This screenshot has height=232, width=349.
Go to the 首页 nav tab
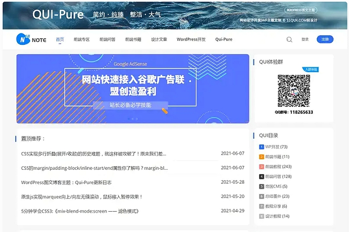60,39
